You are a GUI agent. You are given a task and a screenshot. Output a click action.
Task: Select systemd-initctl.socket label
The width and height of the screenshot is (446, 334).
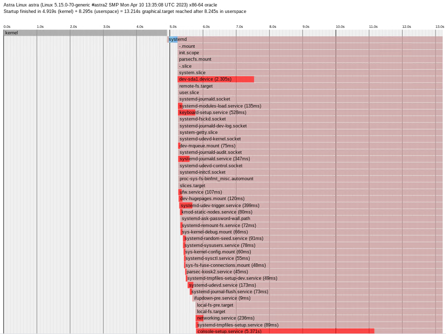coord(202,172)
